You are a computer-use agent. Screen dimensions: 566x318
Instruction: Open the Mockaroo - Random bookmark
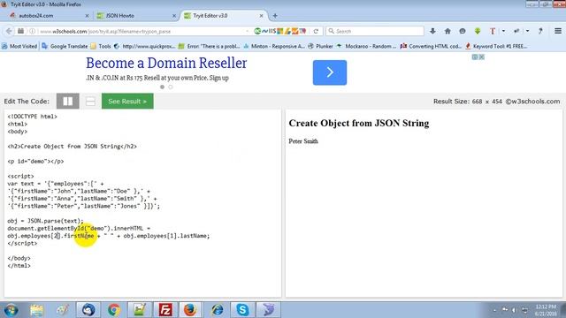[366, 46]
